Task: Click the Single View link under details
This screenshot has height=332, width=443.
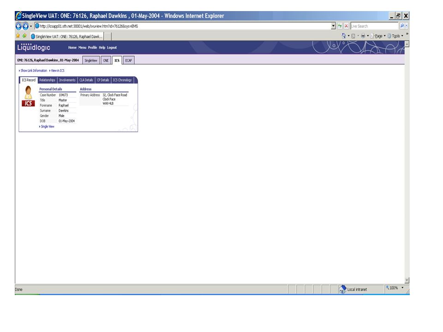Action: click(x=48, y=126)
